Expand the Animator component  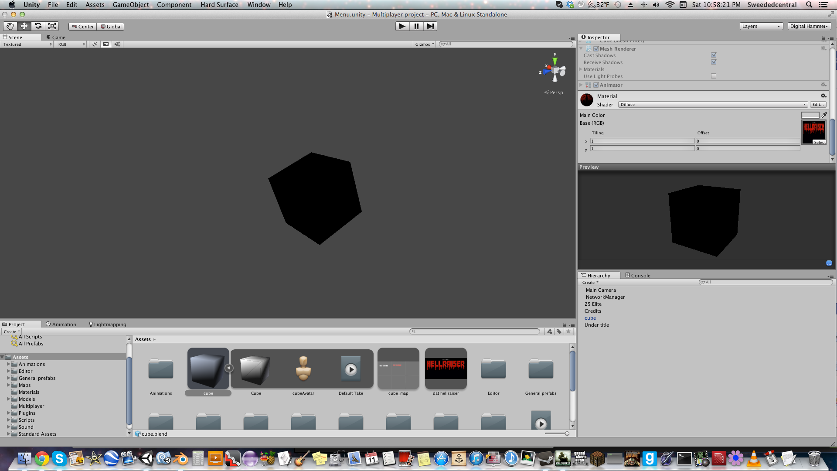pos(581,85)
